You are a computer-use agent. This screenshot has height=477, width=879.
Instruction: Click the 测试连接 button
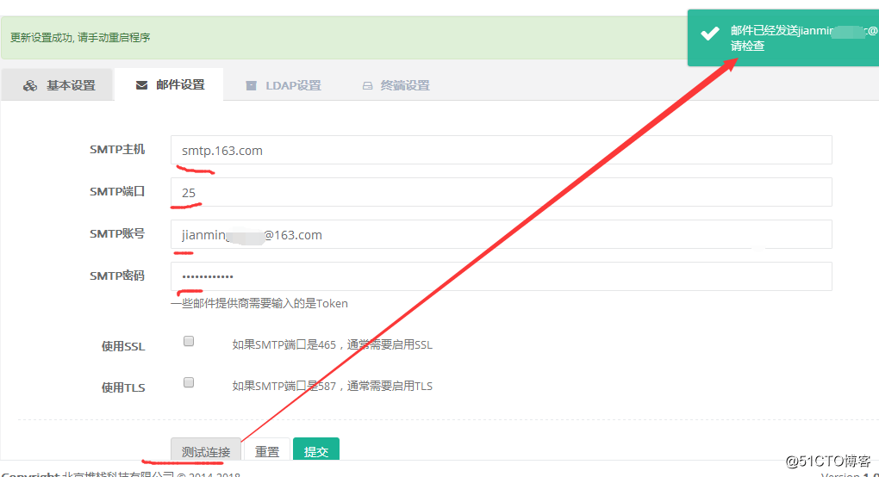click(x=206, y=451)
